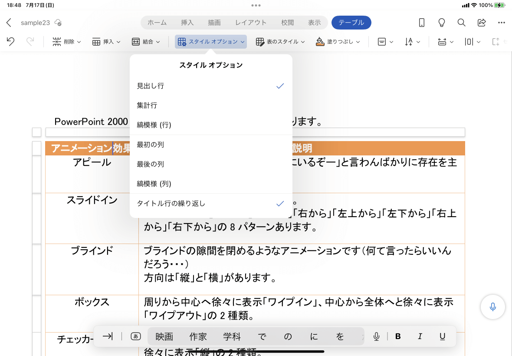Screen dimensions: 512x356
Task: Select row handle left of アピール row
Action: pos(36,174)
